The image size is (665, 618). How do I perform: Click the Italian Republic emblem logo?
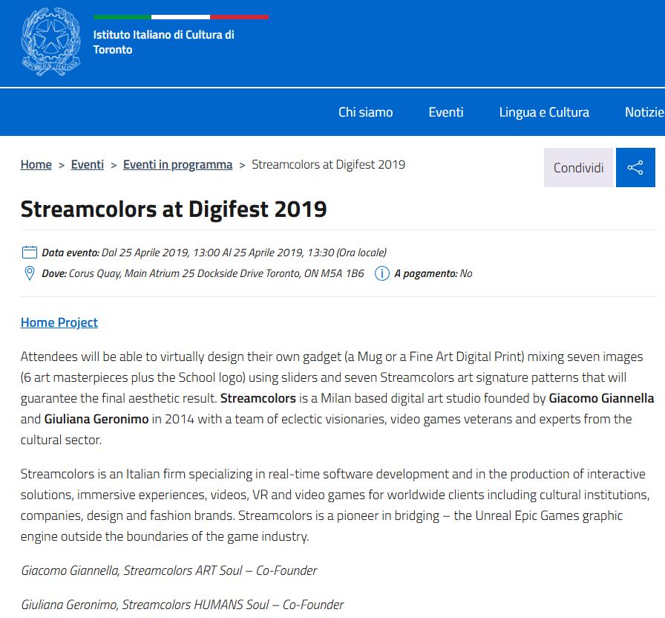click(51, 42)
